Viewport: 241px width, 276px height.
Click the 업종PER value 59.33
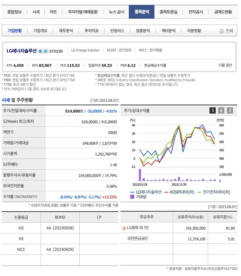pyautogui.click(x=107, y=65)
